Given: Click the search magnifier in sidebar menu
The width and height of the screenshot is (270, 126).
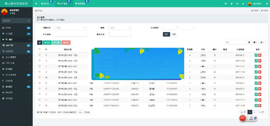Looking at the screenshot, I should [29, 21].
